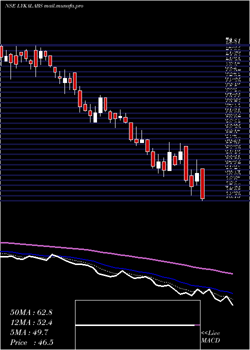250x350 pixels.
Task: Click the <<Live MACD label
Action: coord(210,337)
